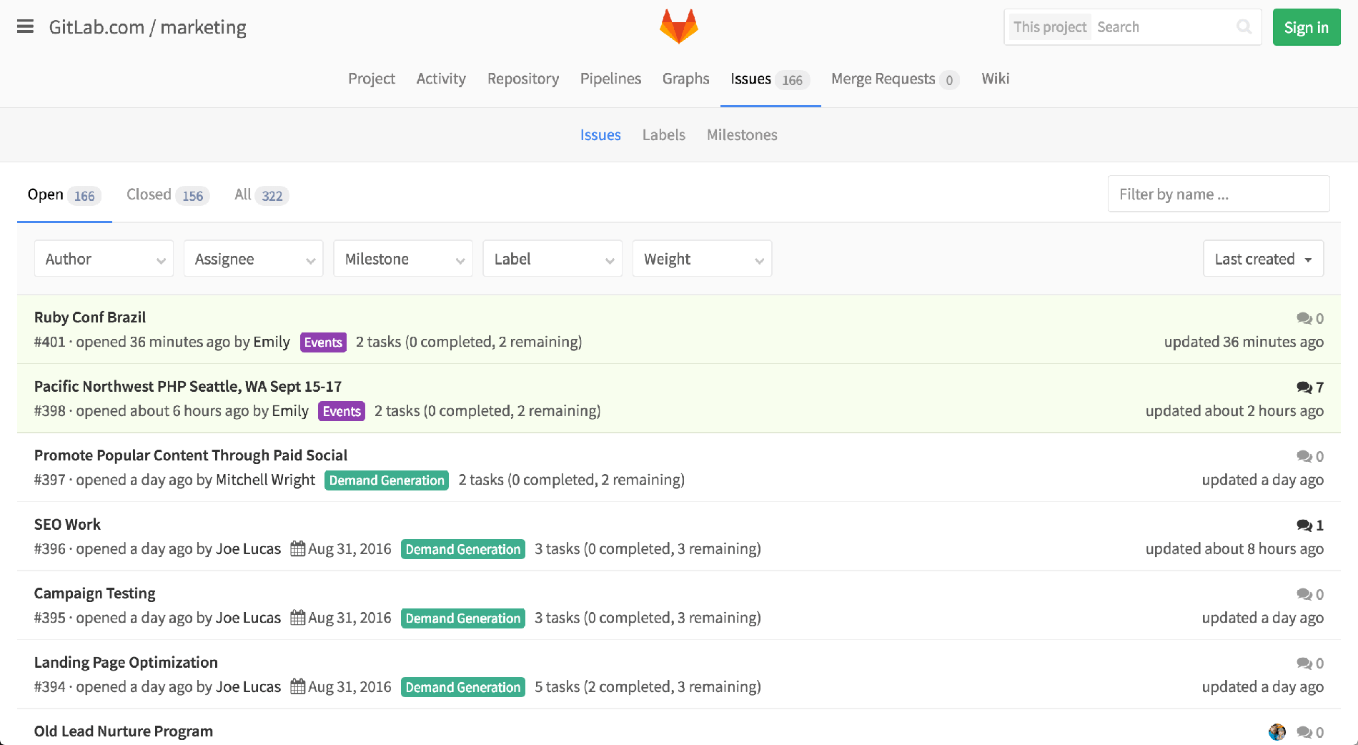View the 7 comments on Pacific Northwest PHP issue

click(x=1302, y=387)
